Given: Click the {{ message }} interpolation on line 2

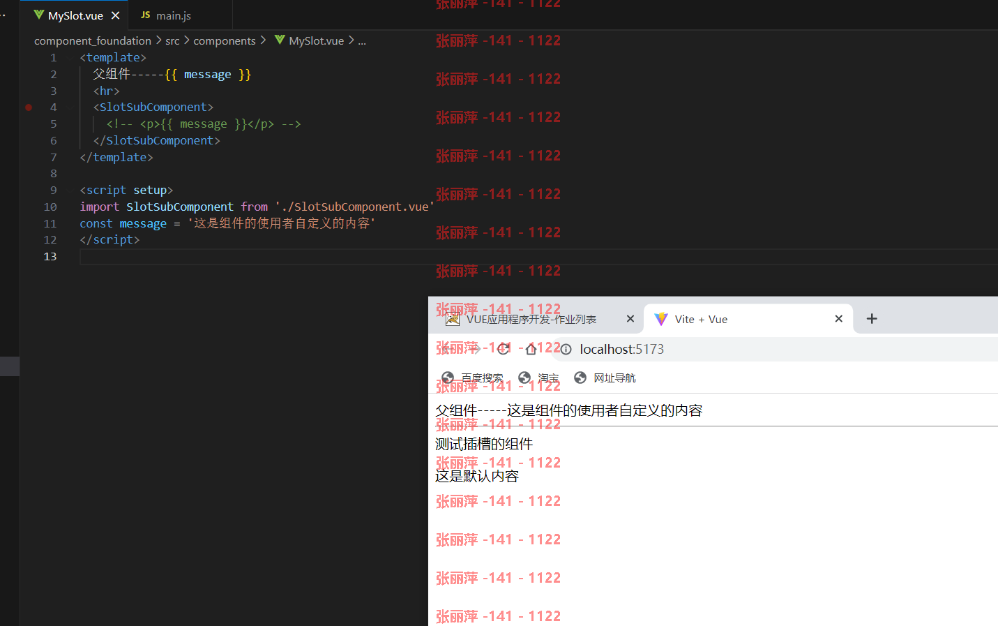Looking at the screenshot, I should (208, 74).
